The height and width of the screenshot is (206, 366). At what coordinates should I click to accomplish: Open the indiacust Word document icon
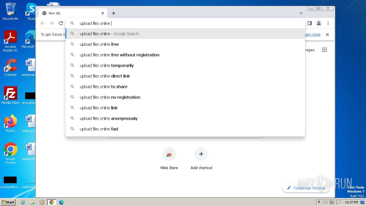click(x=29, y=124)
